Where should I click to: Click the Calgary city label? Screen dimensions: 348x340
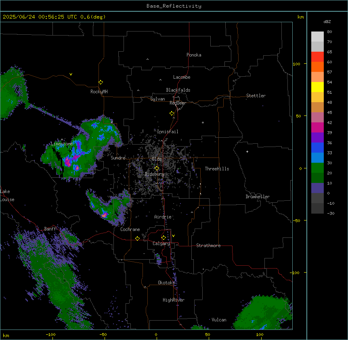point(161,243)
